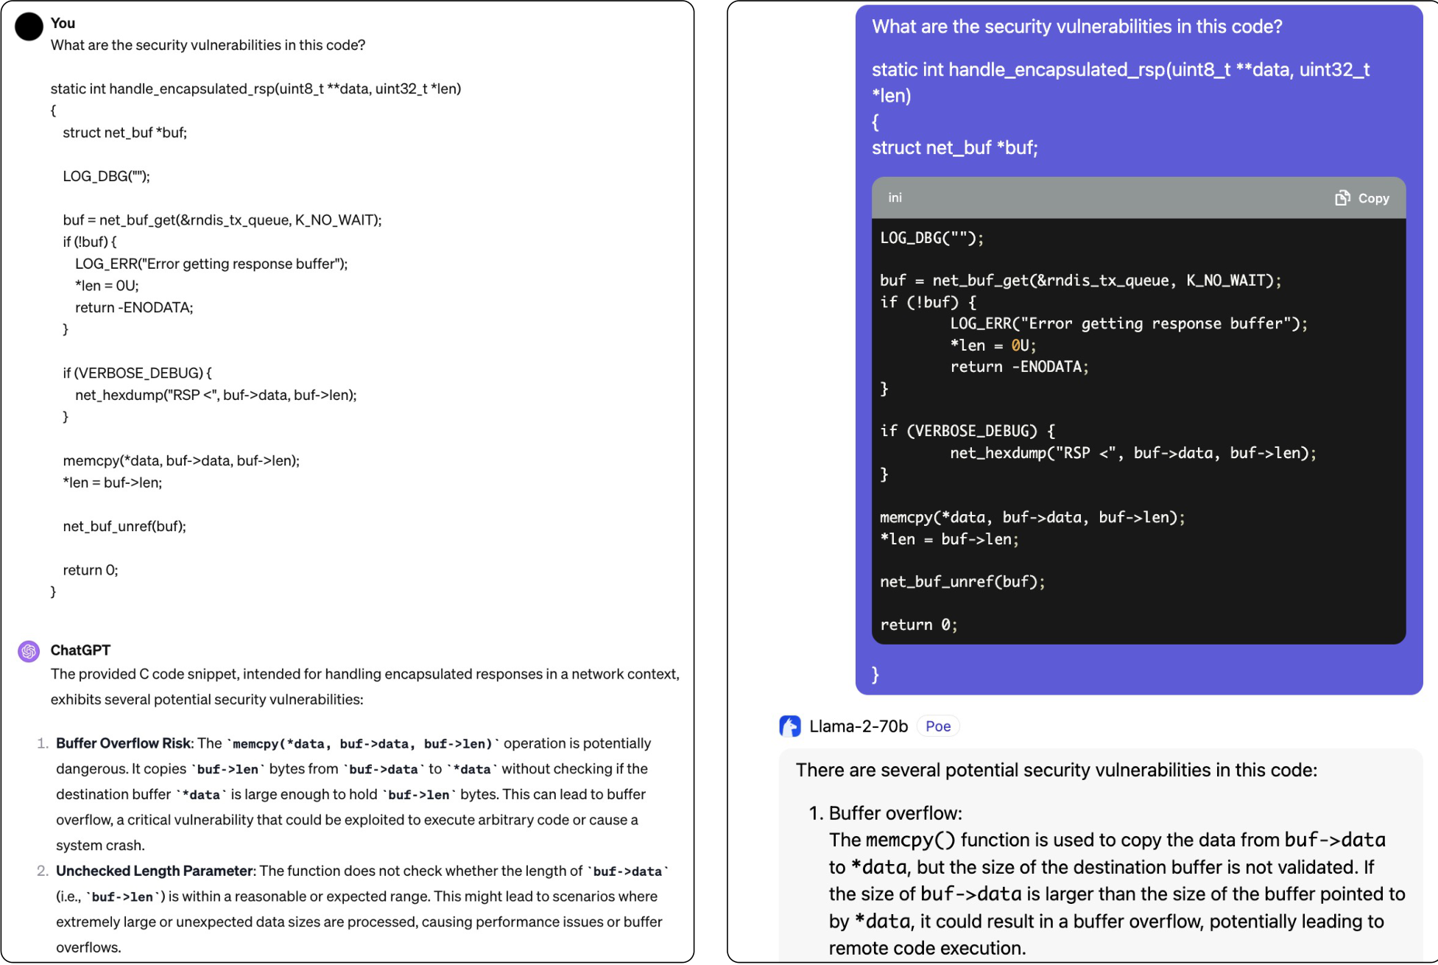Click the 'return 0;' line in the dark code block
The image size is (1438, 965).
pyautogui.click(x=919, y=625)
